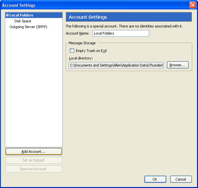Dismiss the dialog with Cancel
This screenshot has height=188, width=198.
pyautogui.click(x=181, y=179)
